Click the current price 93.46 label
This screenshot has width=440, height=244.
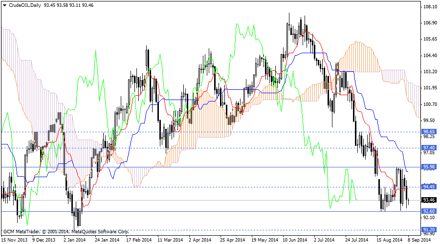point(429,200)
